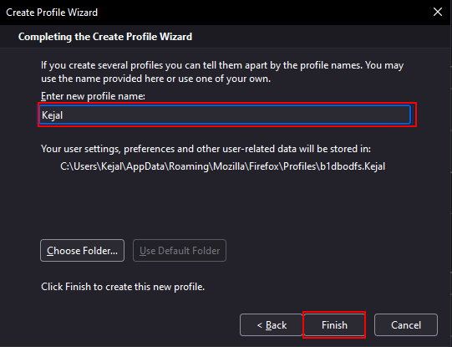Click the word Mozilla in the storage path
The width and height of the screenshot is (452, 347).
(x=229, y=166)
